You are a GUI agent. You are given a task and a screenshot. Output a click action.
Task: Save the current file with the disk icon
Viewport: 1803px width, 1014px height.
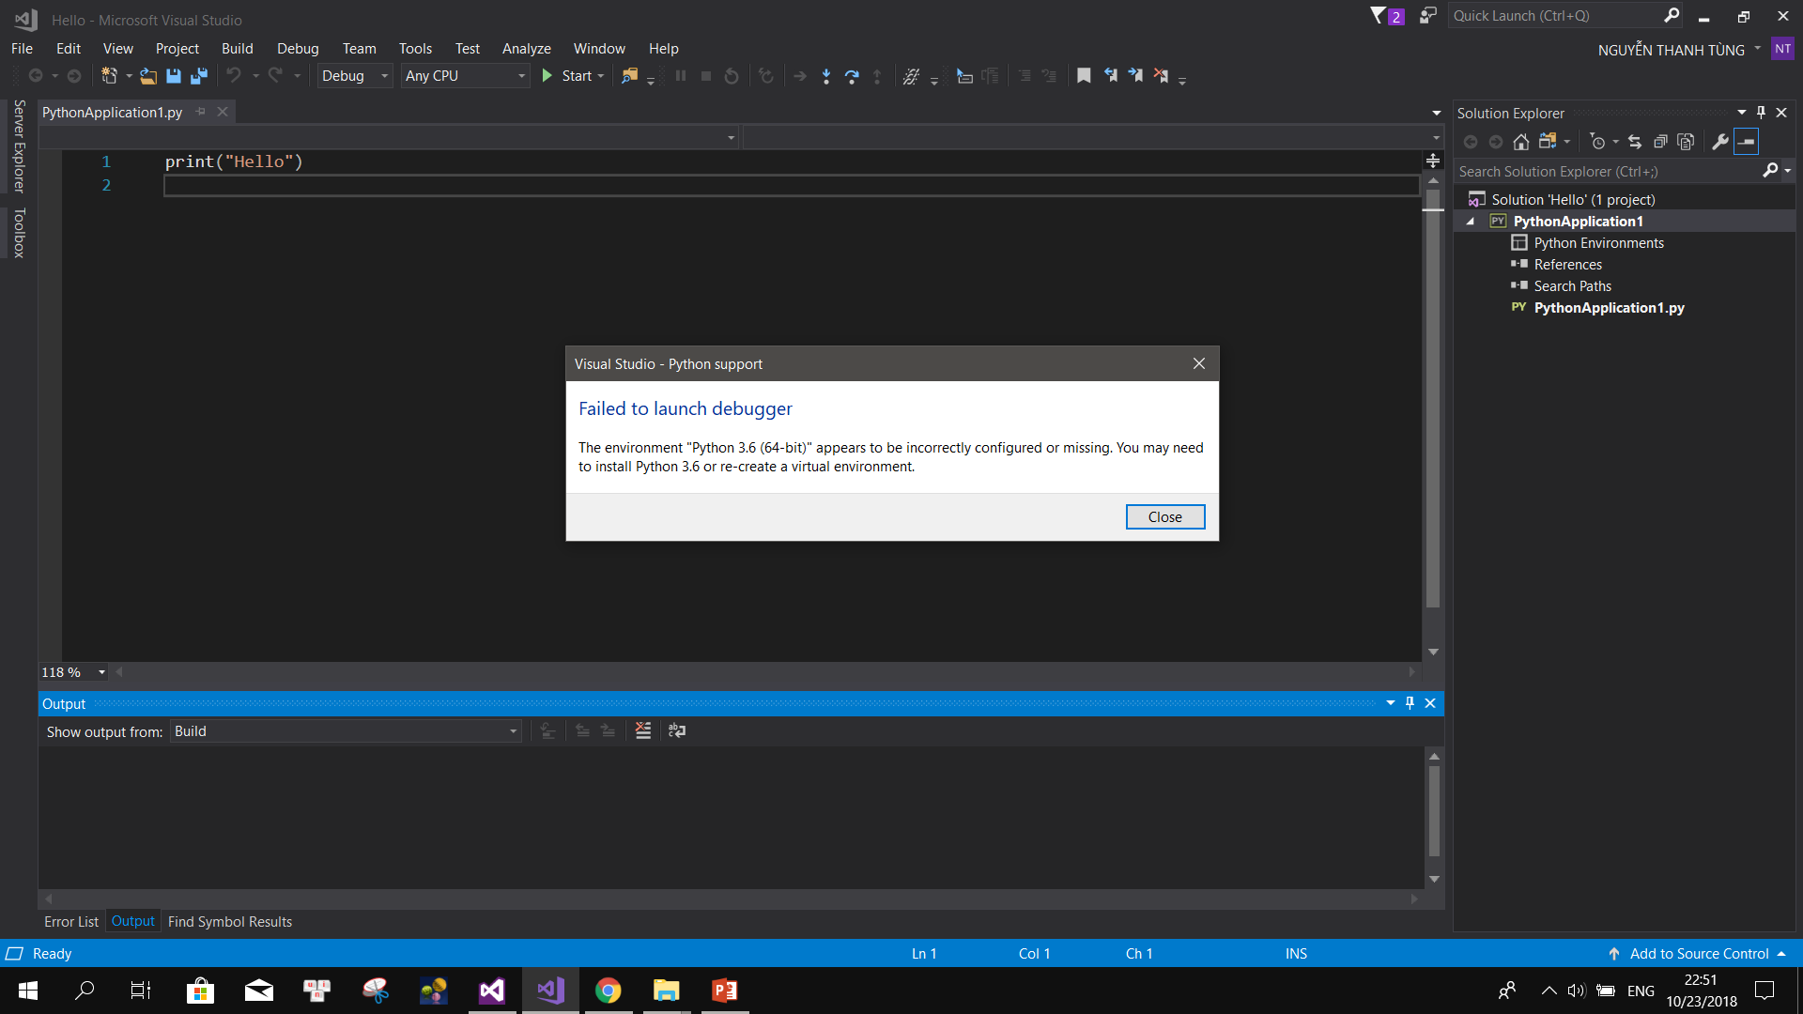(174, 76)
